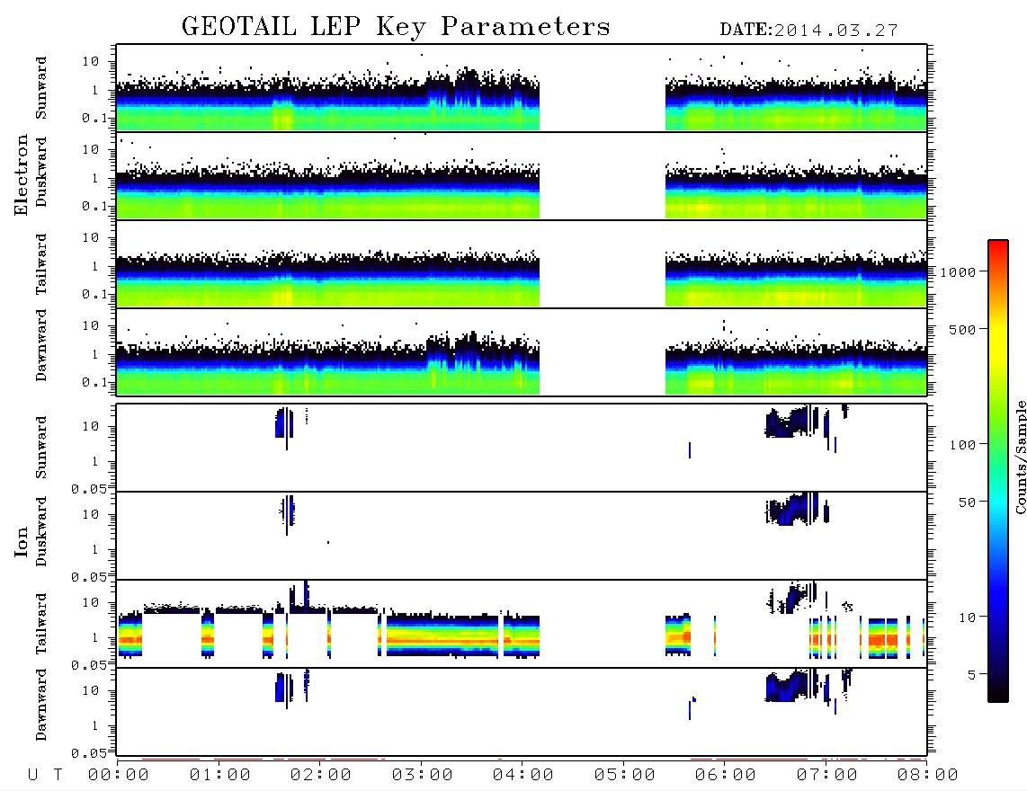This screenshot has width=1027, height=791.
Task: Click the Ion 'Dawnward' axis label
Action: [x=40, y=705]
